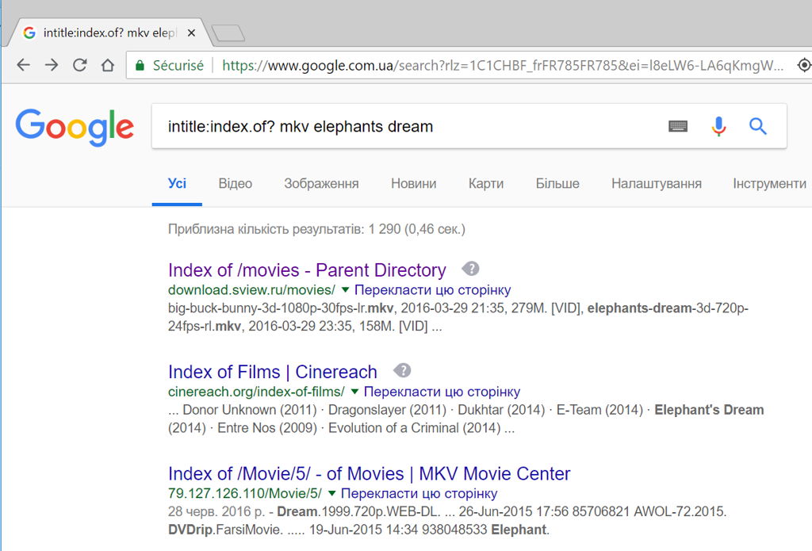The width and height of the screenshot is (812, 551).
Task: Click the help icon beside Cinereach result
Action: [402, 370]
